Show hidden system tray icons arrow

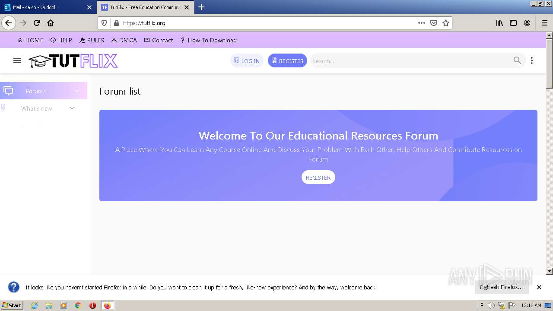tap(482, 305)
